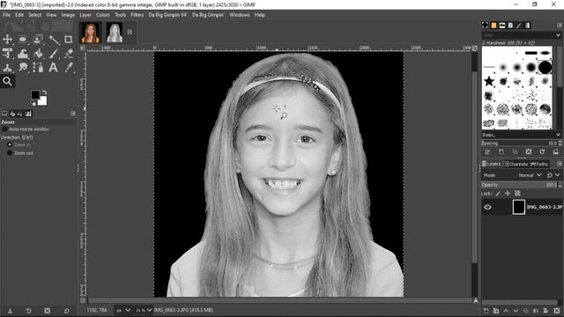564x317 pixels.
Task: Click the background white color swatch
Action: (42, 101)
